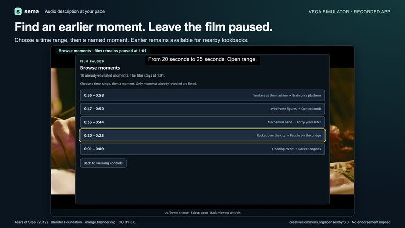Click 'Tears of Steel (2012)' attribution text
405x228 pixels.
[x=75, y=222]
